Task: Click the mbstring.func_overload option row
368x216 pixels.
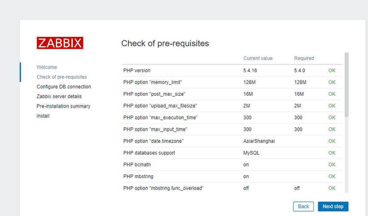Action: tap(232, 188)
